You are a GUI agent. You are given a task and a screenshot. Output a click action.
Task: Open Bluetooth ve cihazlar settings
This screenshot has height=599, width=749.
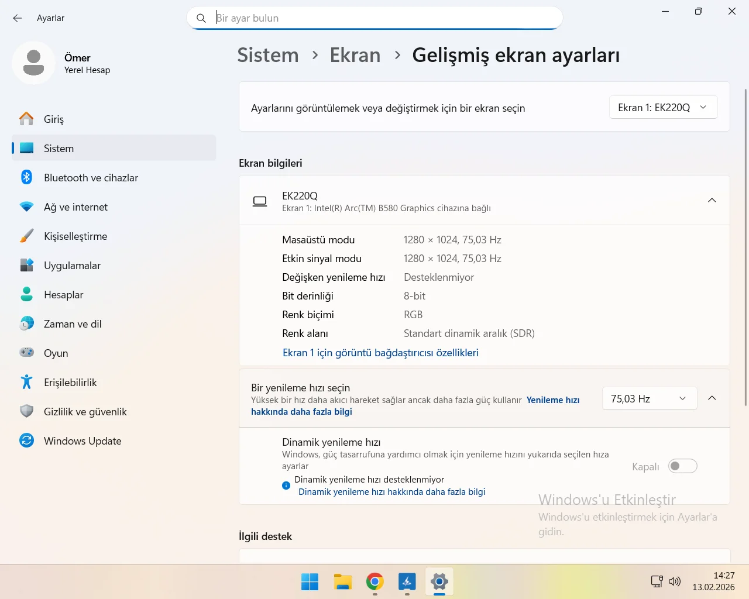pyautogui.click(x=114, y=177)
